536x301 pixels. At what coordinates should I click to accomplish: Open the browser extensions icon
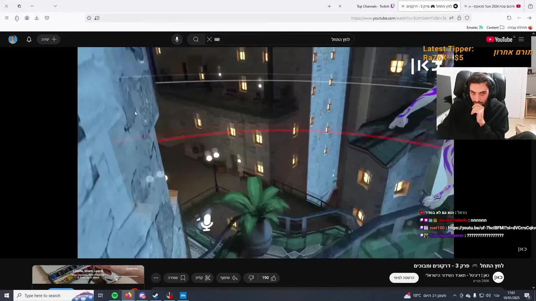tap(17, 18)
